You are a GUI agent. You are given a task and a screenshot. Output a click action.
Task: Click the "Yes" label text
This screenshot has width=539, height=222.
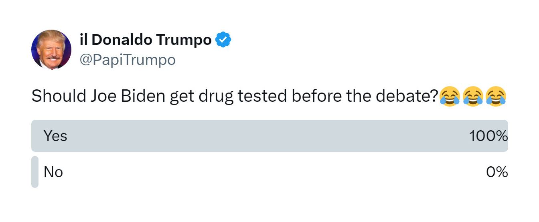pos(55,136)
